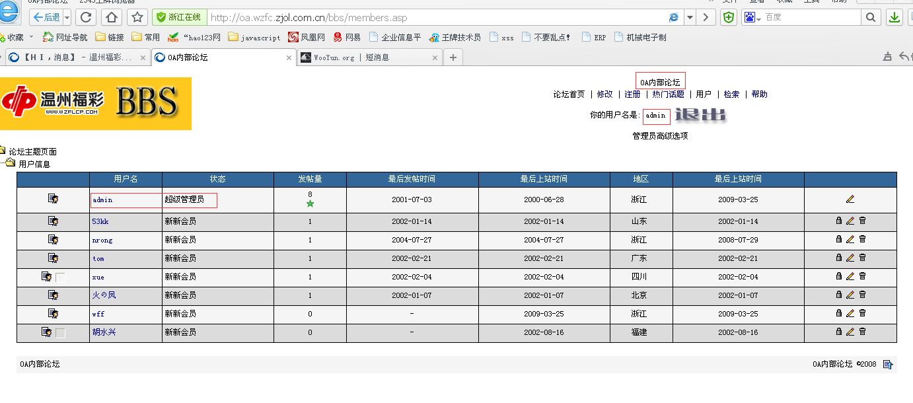
Task: Click the Baidu search input field
Action: pos(812,17)
